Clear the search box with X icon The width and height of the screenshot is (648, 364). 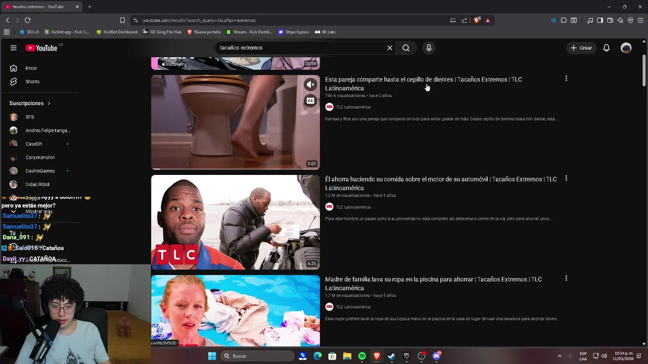pyautogui.click(x=390, y=48)
